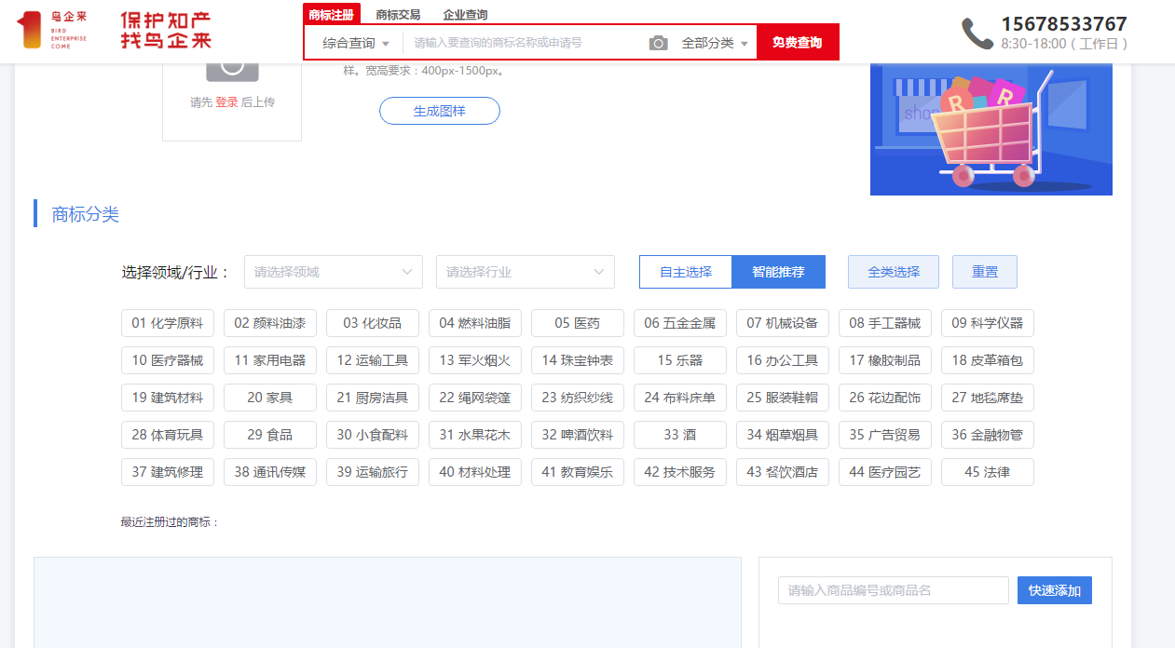Select category 36 金融物管
The width and height of the screenshot is (1175, 648).
[988, 435]
